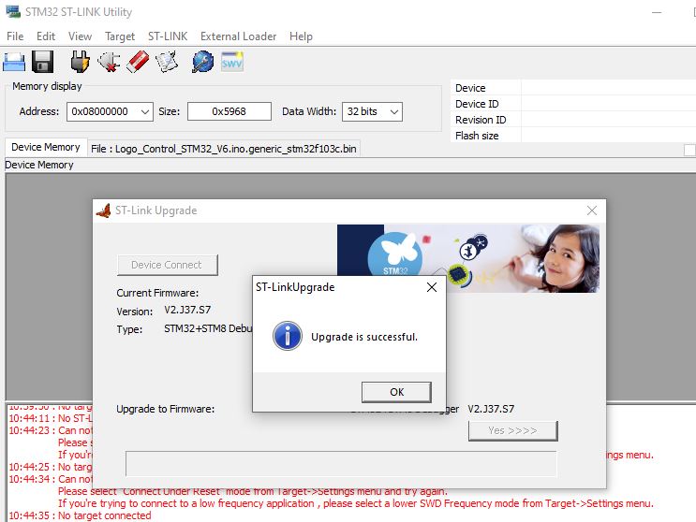Click the Program and verify icon
Viewport: 696px width, 522px height.
click(166, 62)
